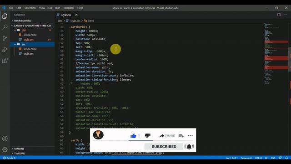Click the Share arrow button

167,136
